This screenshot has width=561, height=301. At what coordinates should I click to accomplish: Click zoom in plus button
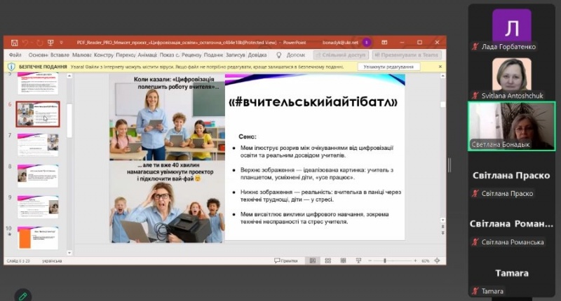[x=415, y=261]
